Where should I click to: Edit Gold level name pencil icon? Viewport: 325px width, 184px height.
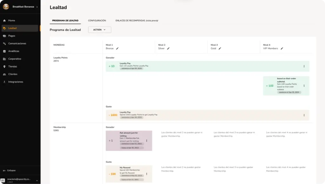click(220, 48)
